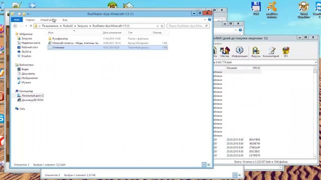Switch to the Общий доступ ribbon tab

coord(49,20)
